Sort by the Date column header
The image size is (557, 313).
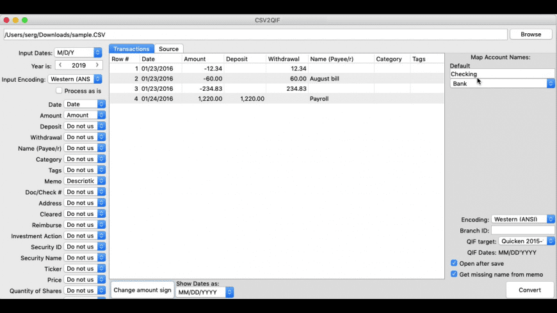point(161,59)
